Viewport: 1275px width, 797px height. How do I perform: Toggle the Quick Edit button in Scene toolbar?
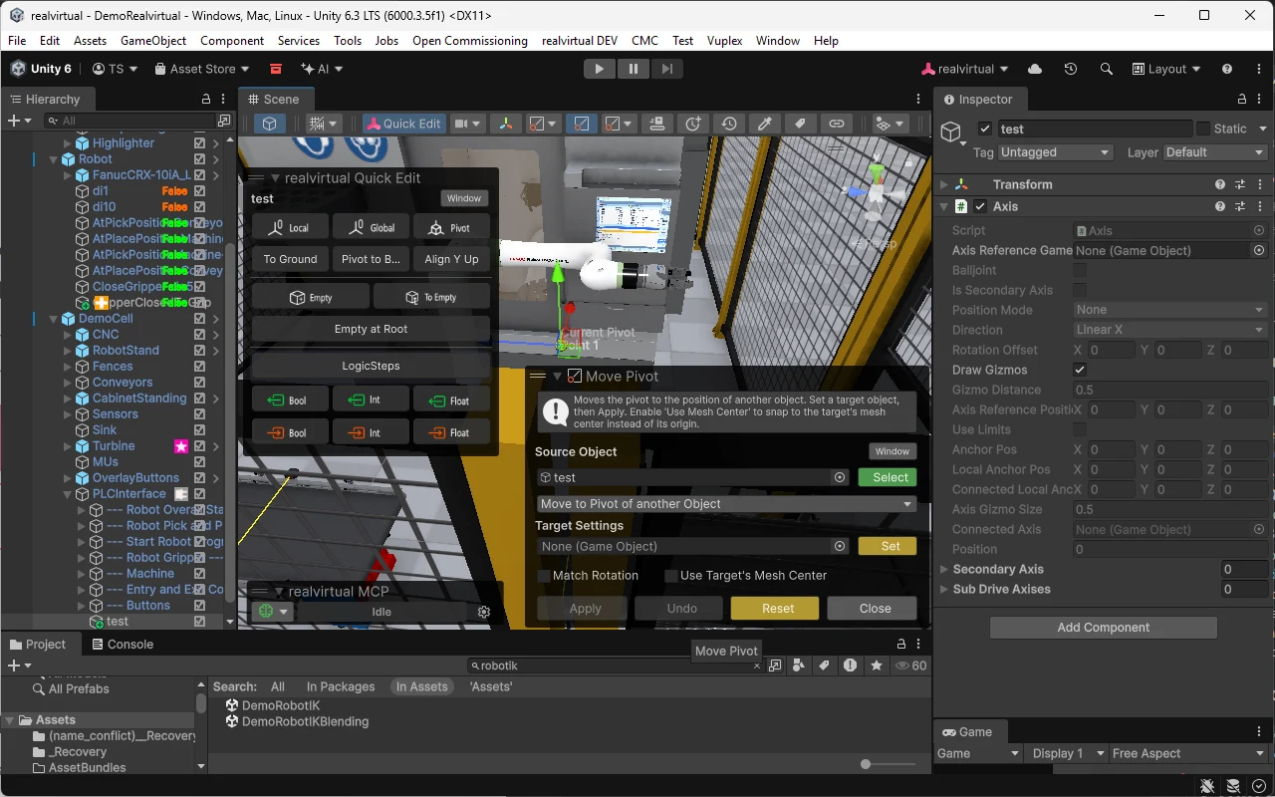click(403, 124)
